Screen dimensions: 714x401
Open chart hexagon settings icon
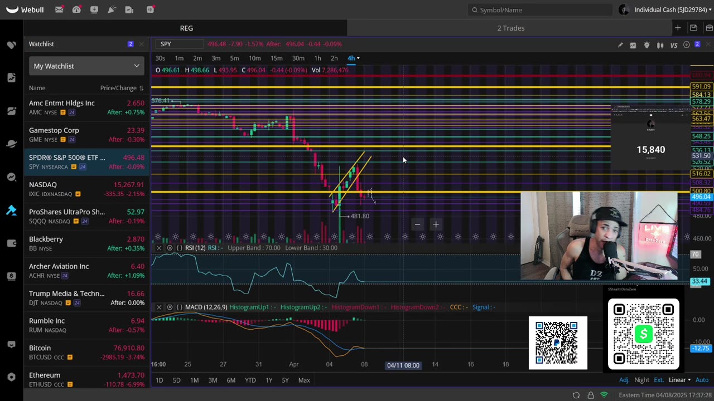[x=687, y=45]
